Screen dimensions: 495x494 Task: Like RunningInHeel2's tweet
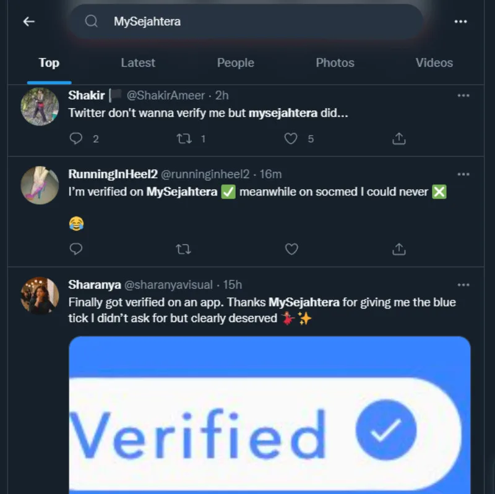click(291, 249)
